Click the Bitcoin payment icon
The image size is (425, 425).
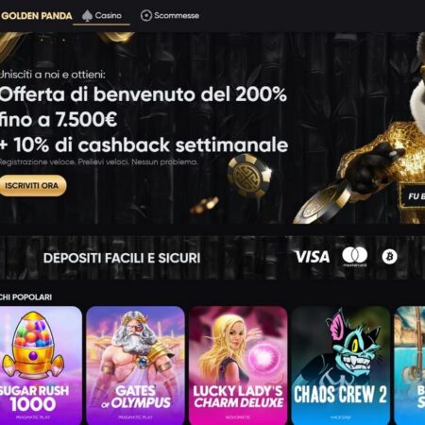tap(390, 257)
